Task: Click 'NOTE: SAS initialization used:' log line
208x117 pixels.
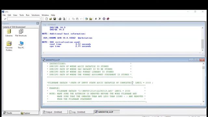Action: tap(61, 42)
